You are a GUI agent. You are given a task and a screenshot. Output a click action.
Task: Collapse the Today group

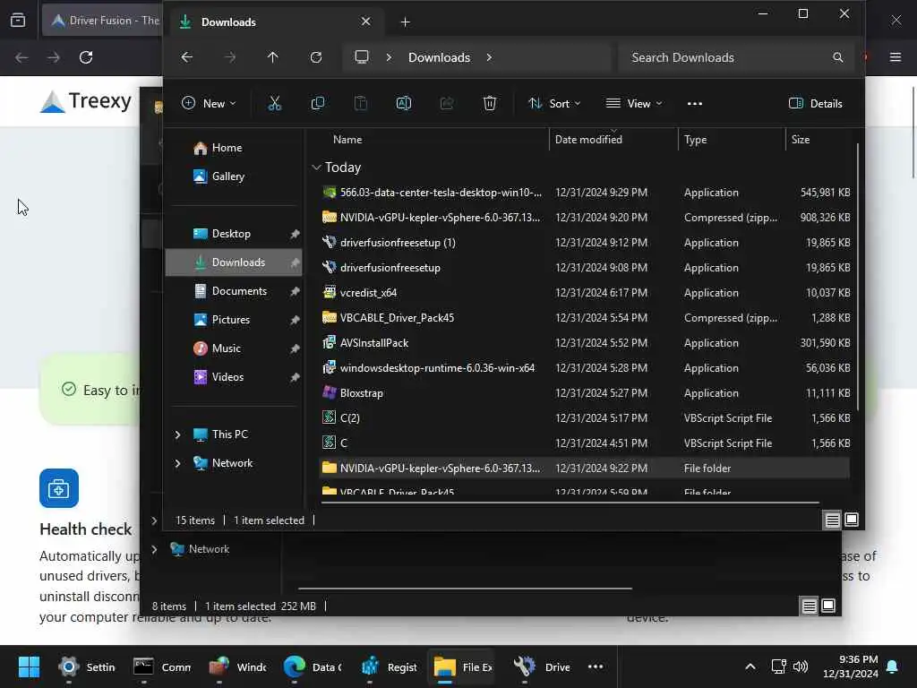pos(316,168)
